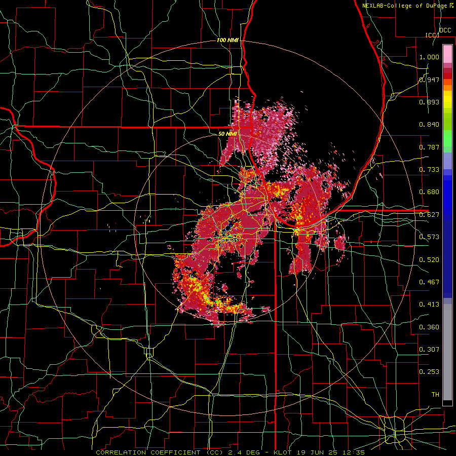
Task: Click the bright green color bar segment
Action: coord(447,138)
